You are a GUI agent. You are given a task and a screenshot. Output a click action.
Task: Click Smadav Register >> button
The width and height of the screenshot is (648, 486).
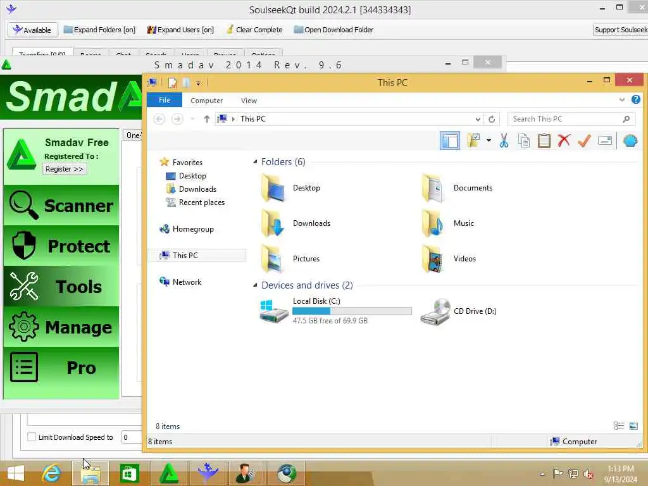pos(65,169)
